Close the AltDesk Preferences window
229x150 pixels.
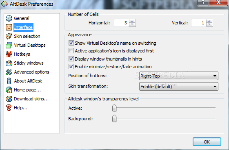[x=218, y=2]
